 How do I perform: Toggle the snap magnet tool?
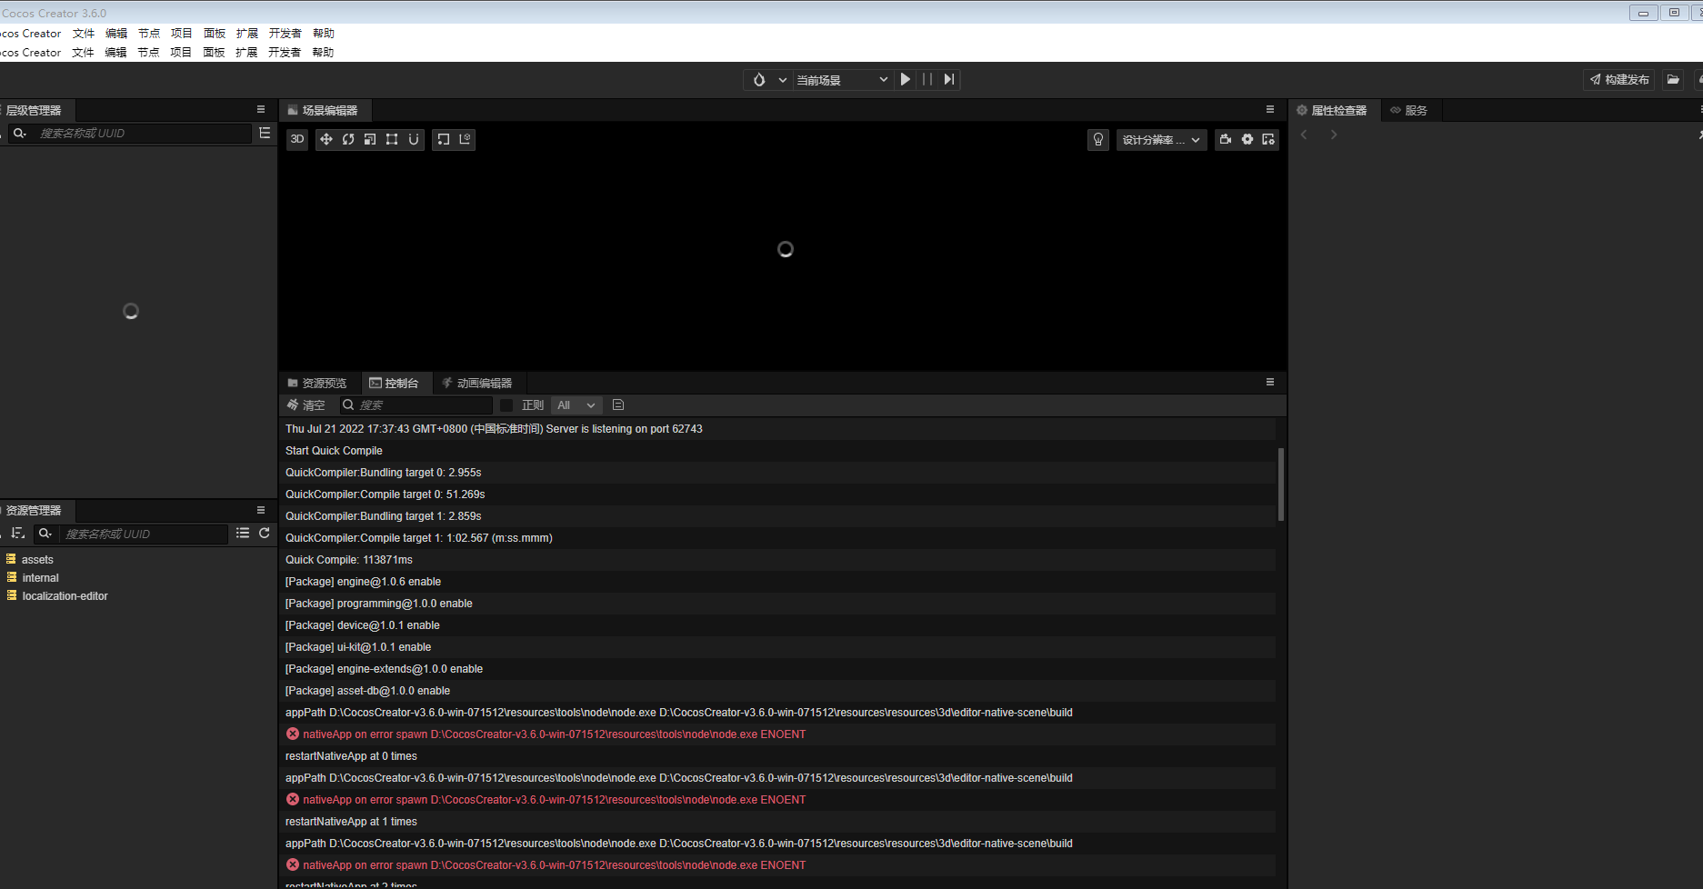[414, 139]
